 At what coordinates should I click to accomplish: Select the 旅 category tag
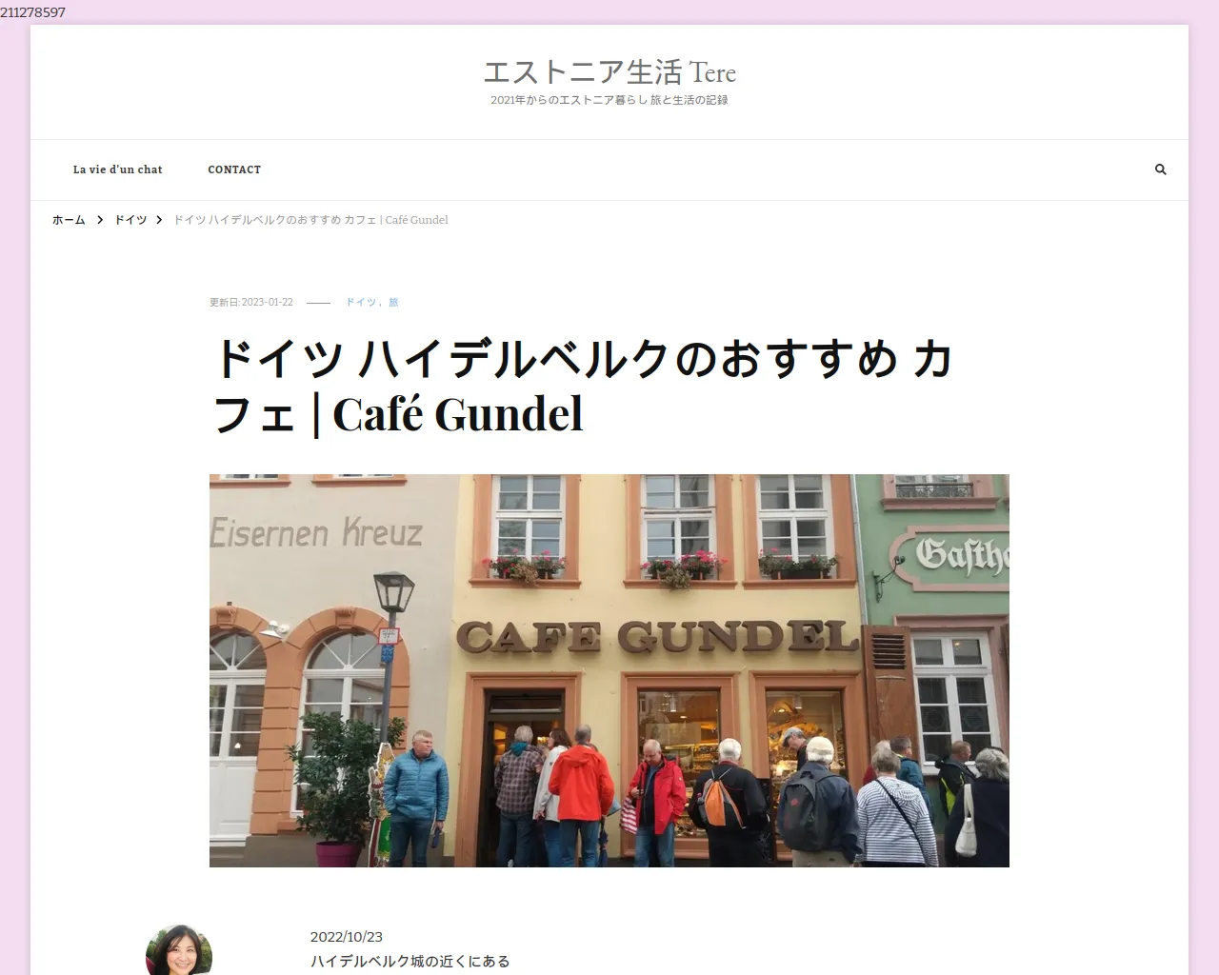pyautogui.click(x=393, y=302)
